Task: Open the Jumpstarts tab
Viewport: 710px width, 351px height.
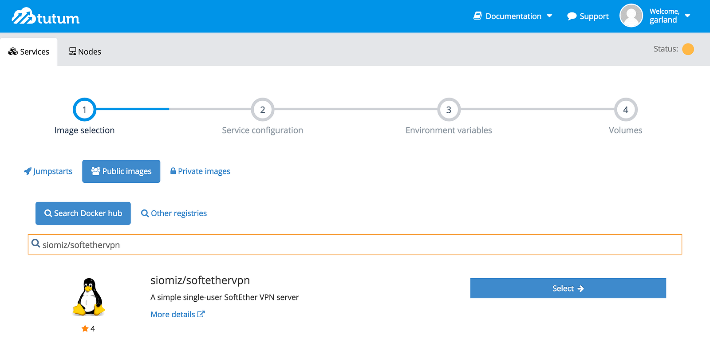Action: (48, 171)
